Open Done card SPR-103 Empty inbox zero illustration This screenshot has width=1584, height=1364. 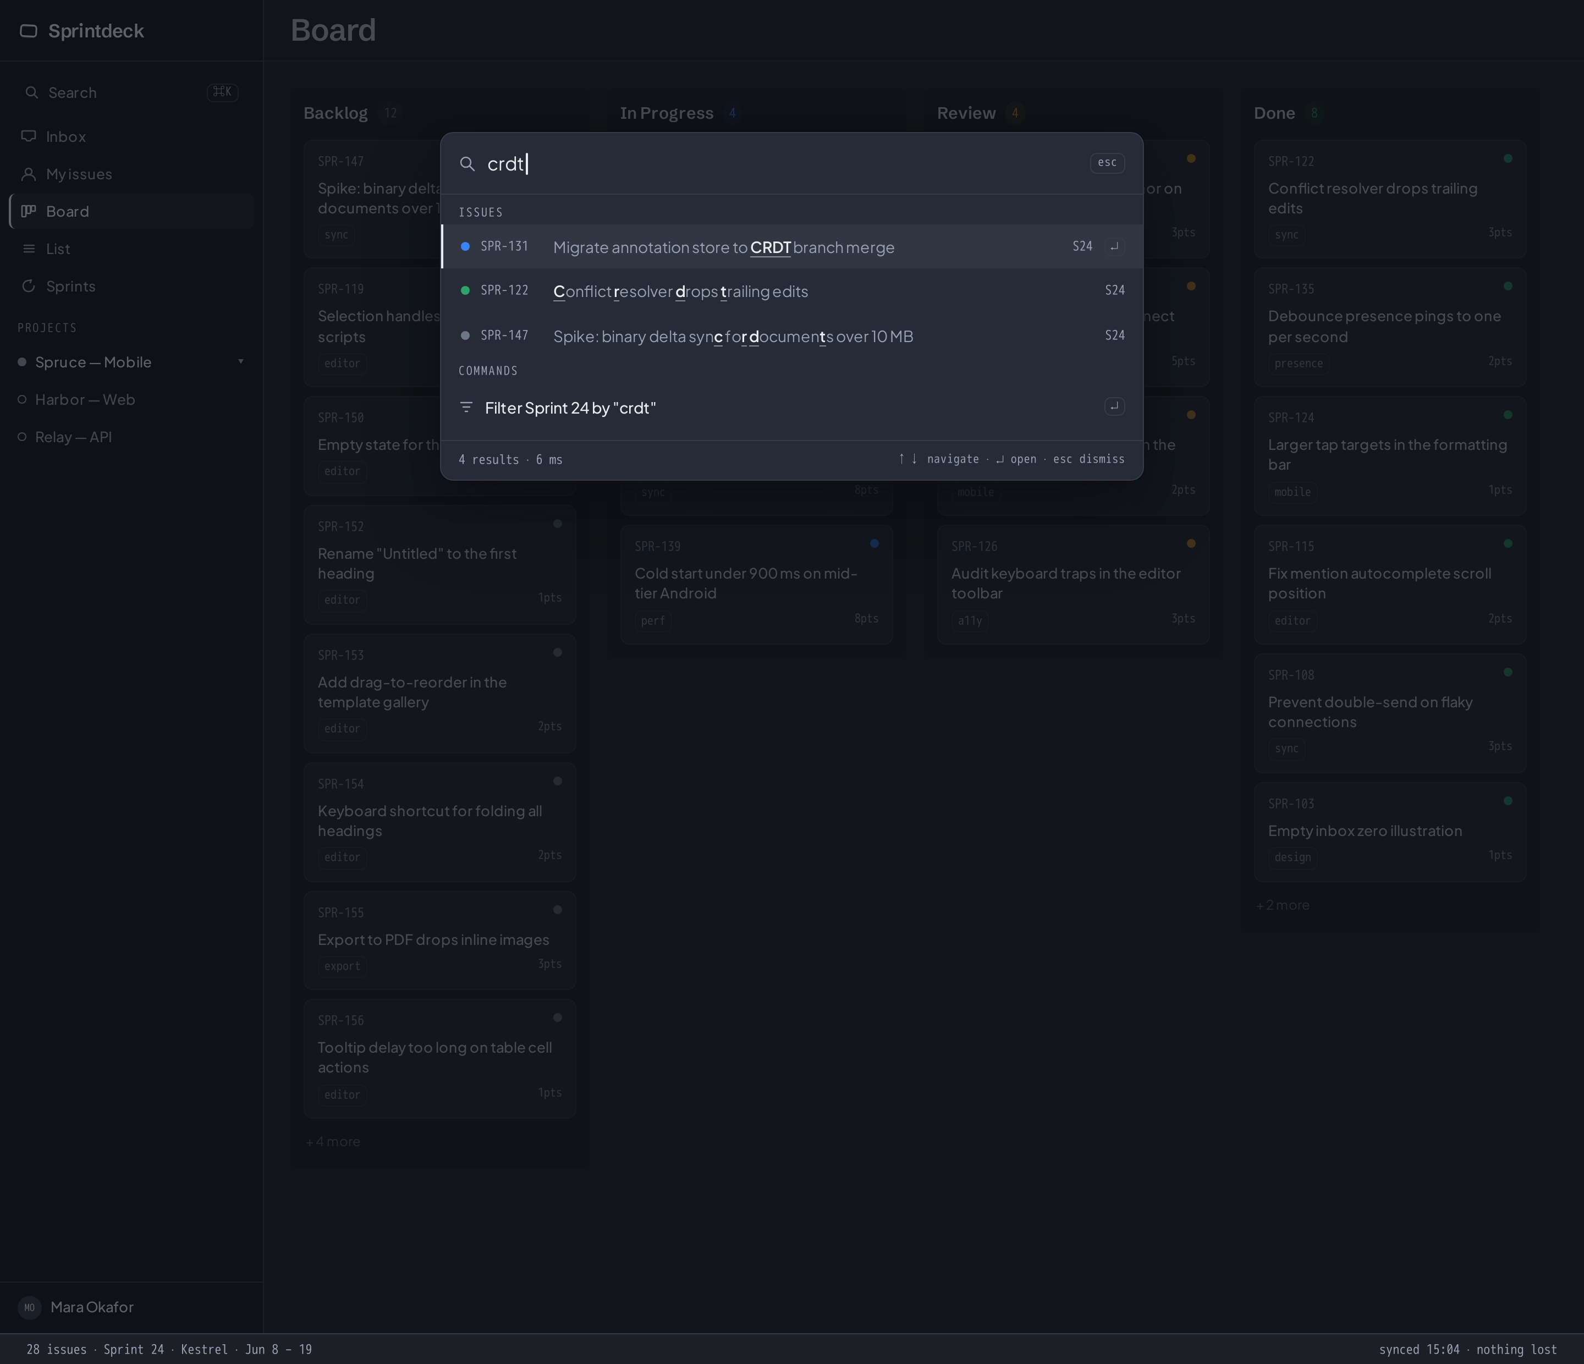(x=1390, y=832)
